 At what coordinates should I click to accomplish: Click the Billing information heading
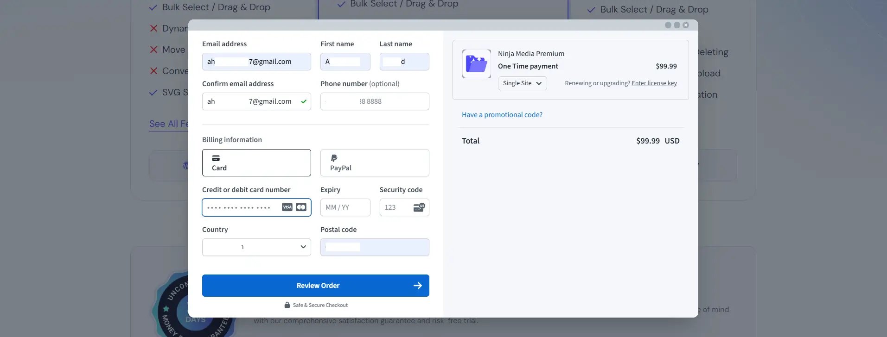point(232,140)
